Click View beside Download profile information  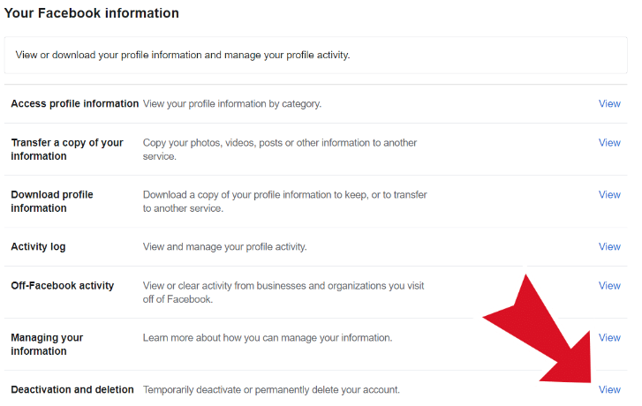609,194
